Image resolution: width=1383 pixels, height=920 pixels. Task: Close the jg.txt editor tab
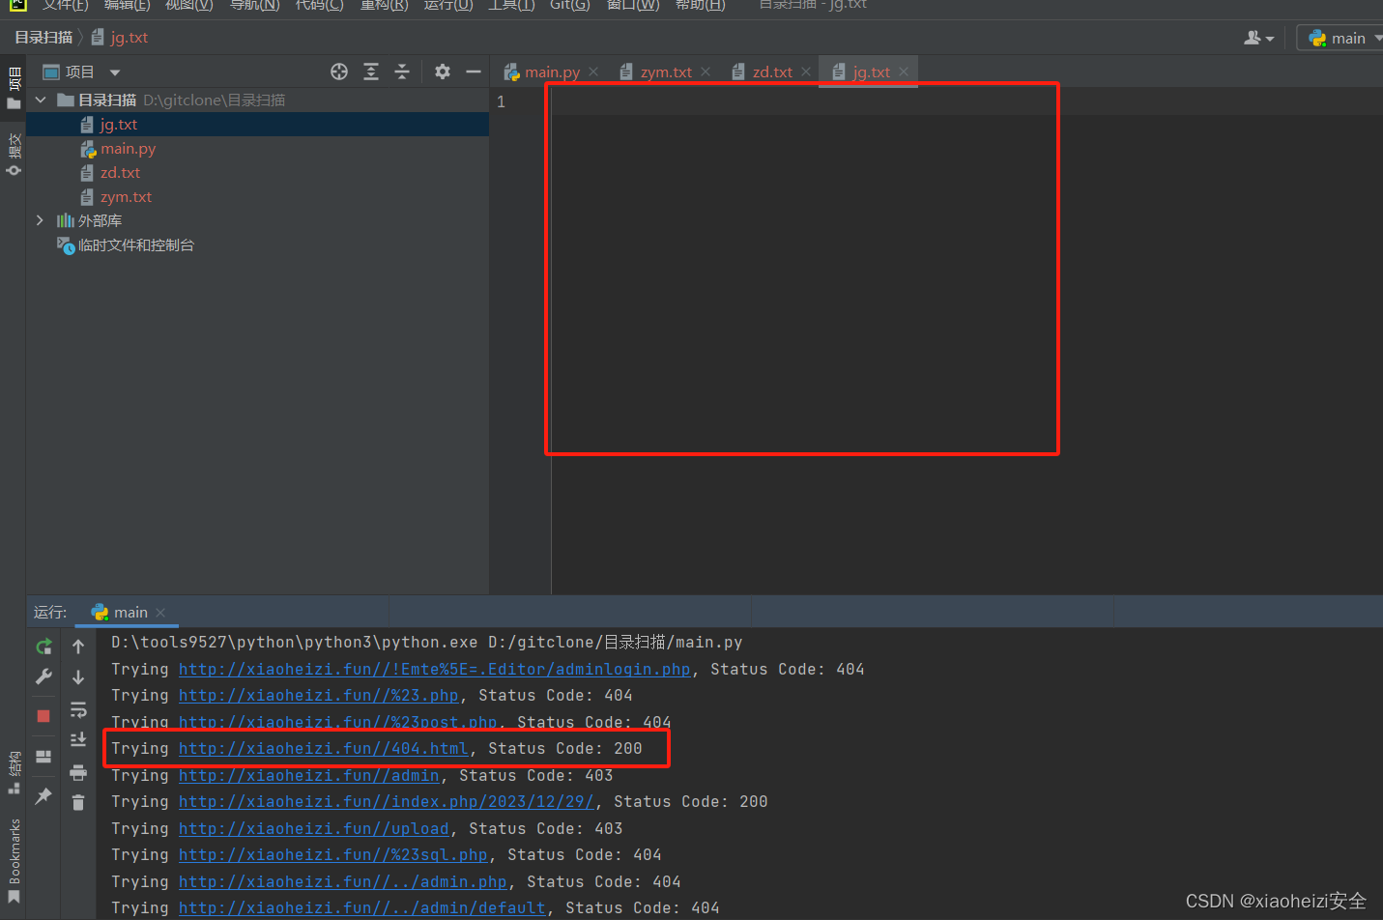pos(904,72)
